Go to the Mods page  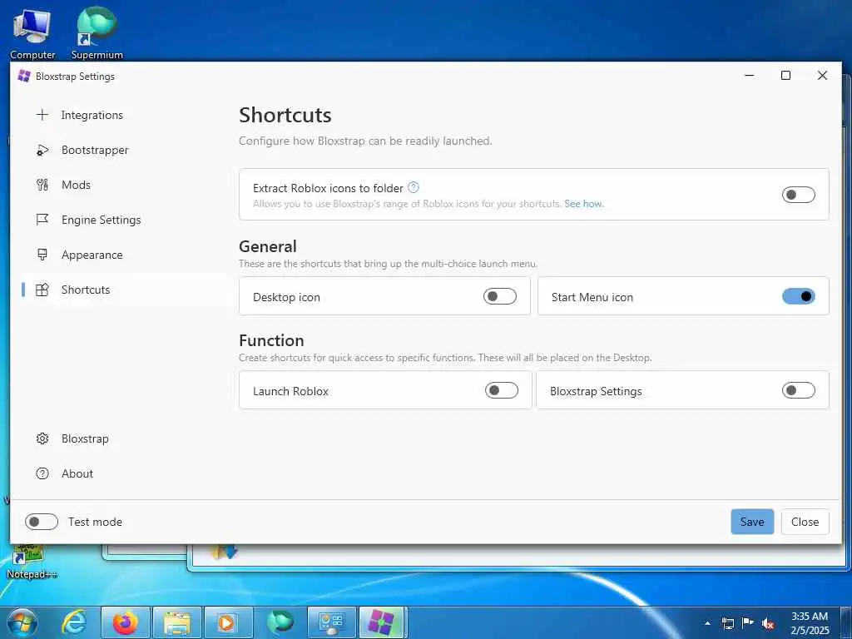pos(124,185)
